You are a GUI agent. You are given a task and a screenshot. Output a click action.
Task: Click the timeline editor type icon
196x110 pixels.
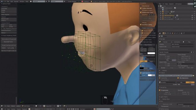click(x=2, y=109)
